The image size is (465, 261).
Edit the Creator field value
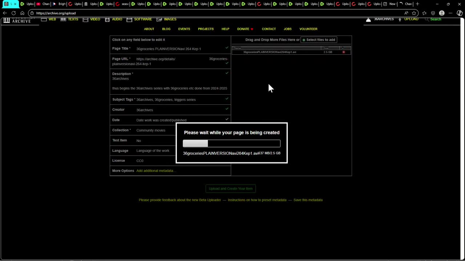[145, 110]
